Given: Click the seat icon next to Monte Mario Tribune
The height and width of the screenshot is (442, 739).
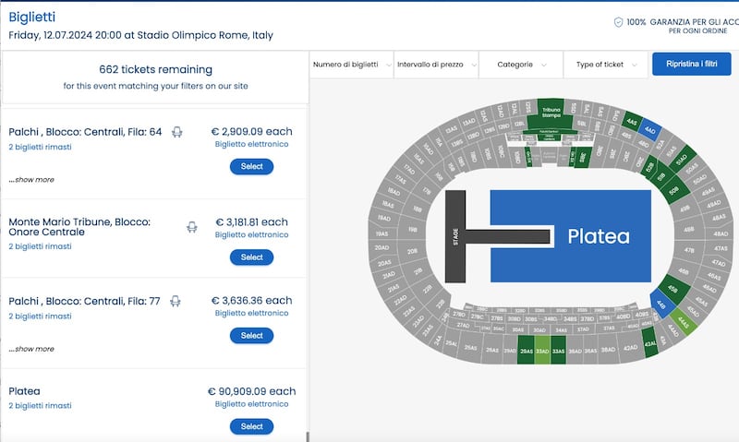Looking at the screenshot, I should pyautogui.click(x=191, y=227).
